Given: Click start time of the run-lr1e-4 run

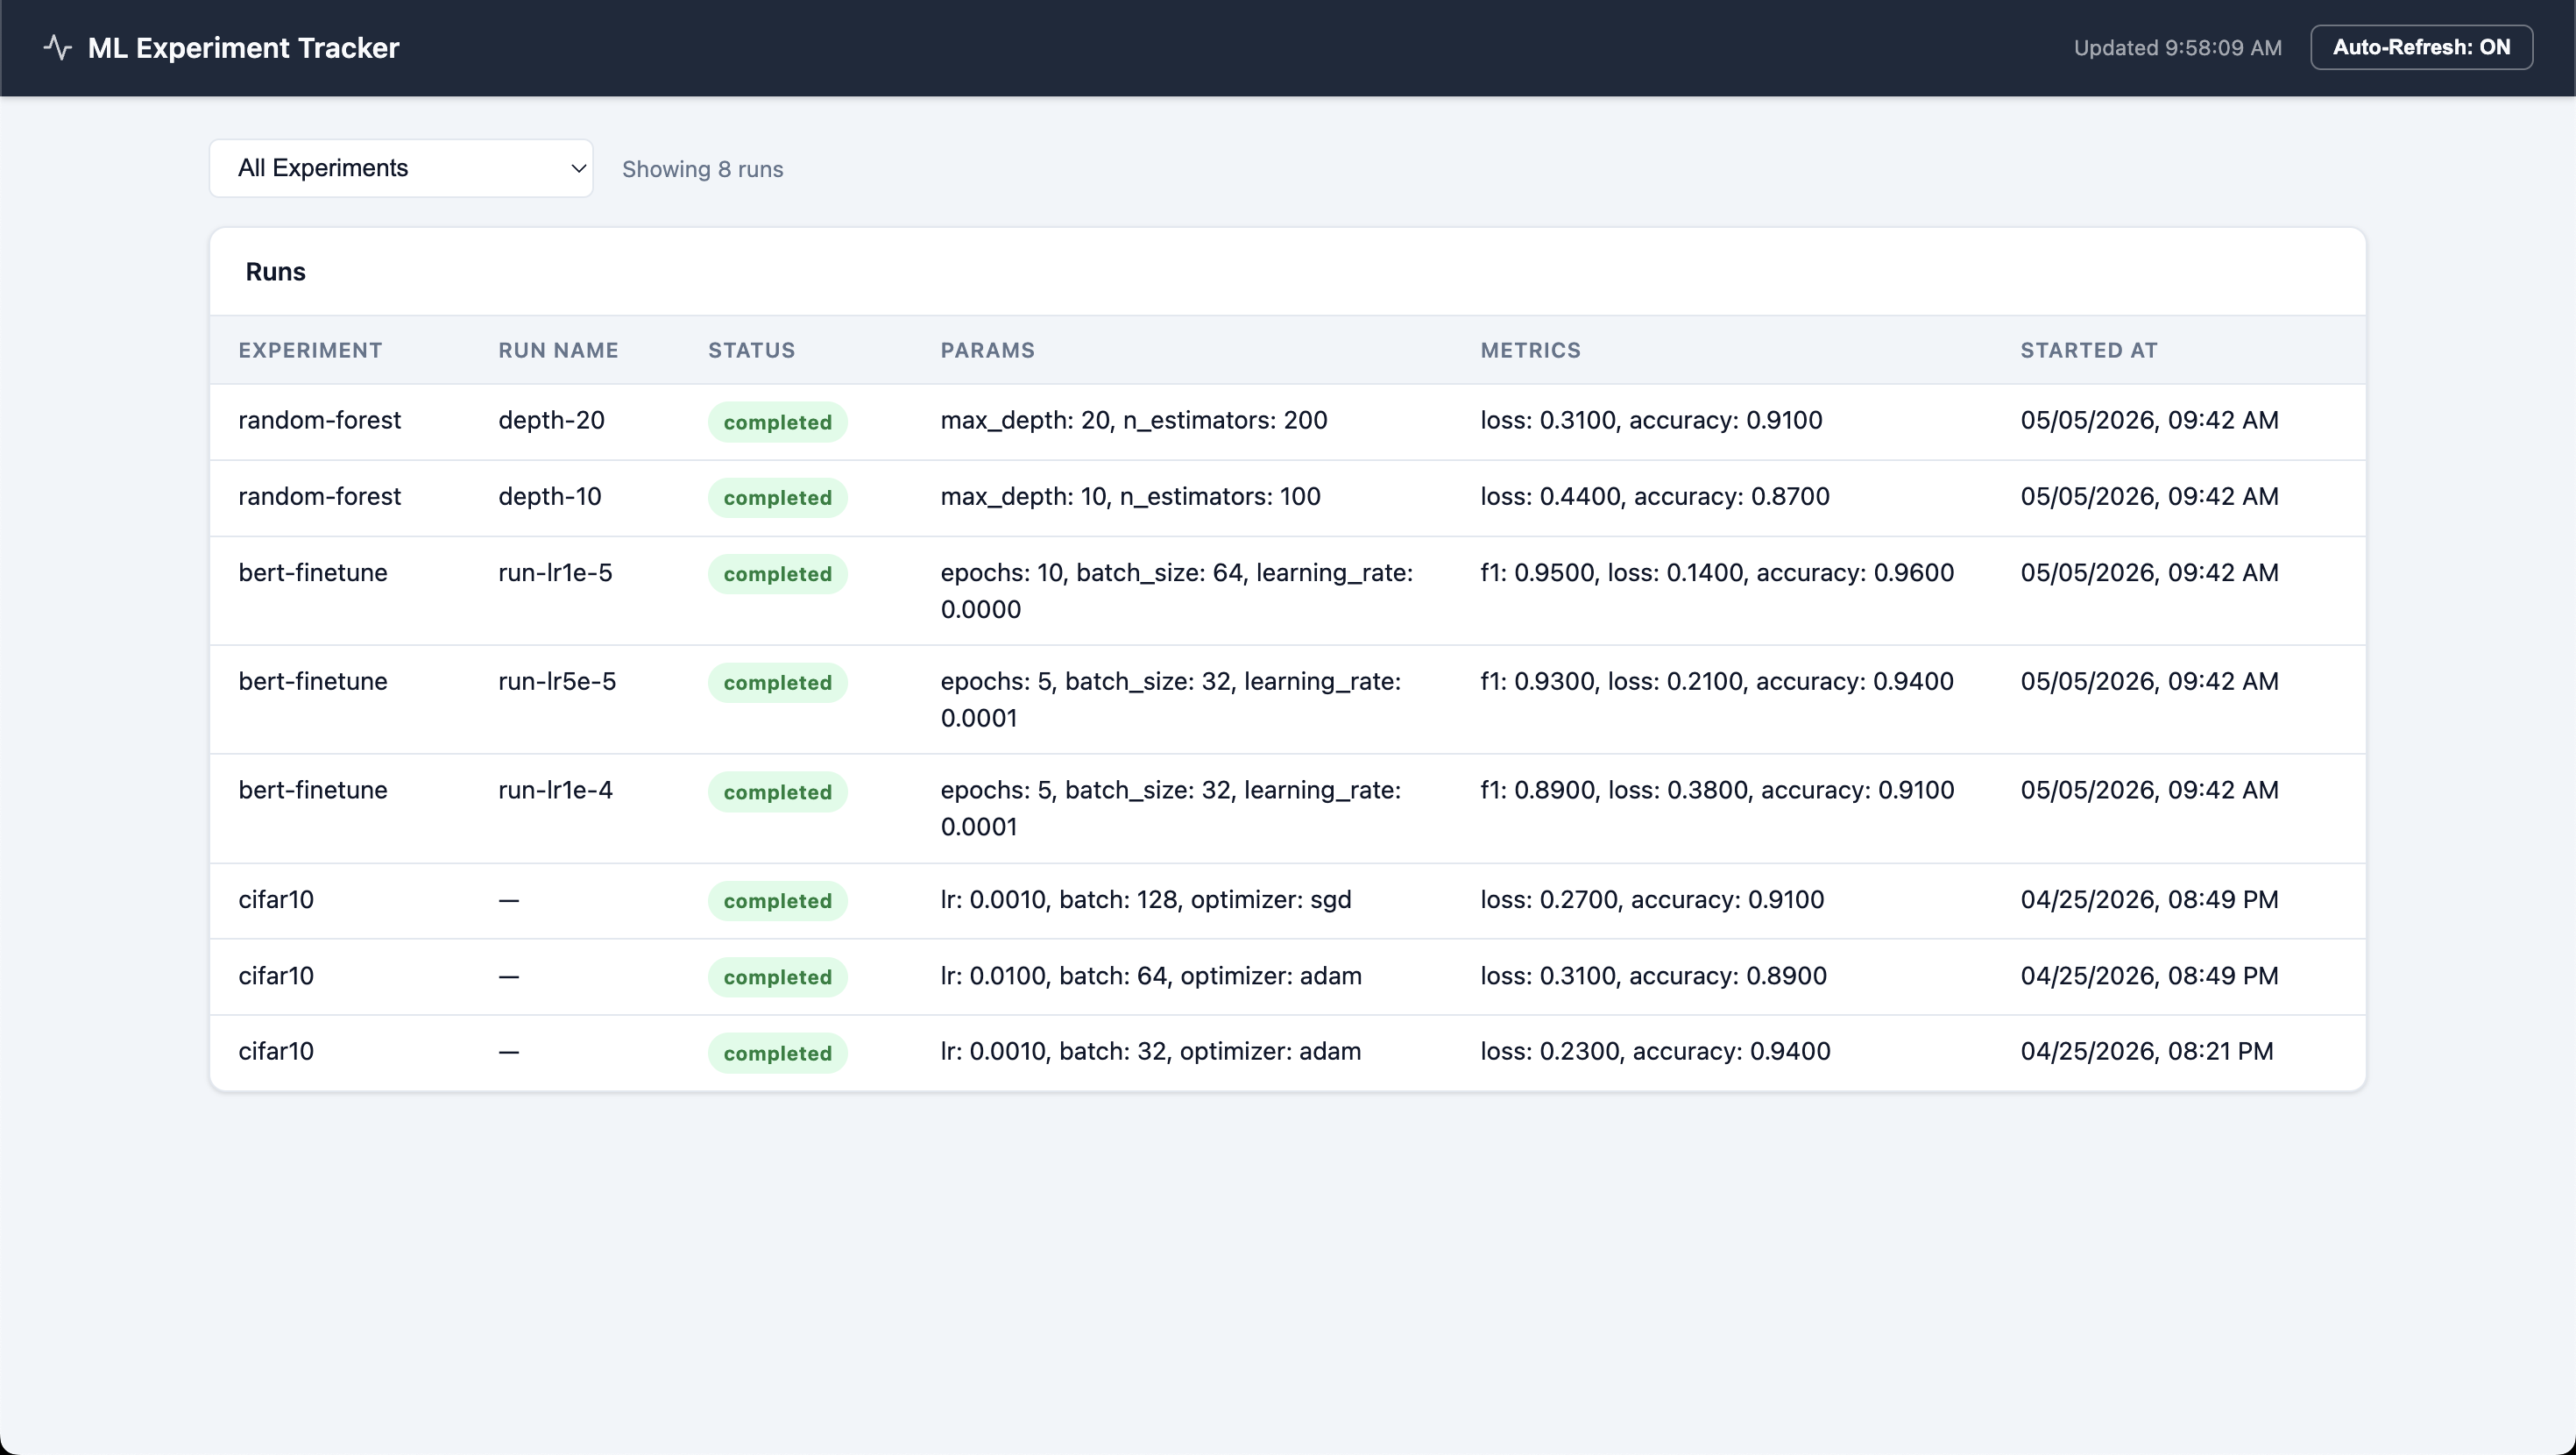Looking at the screenshot, I should click(2149, 791).
